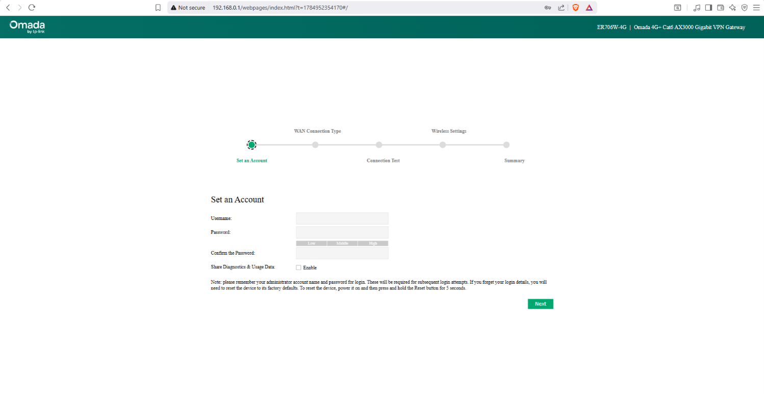Click the Username: label

point(221,218)
